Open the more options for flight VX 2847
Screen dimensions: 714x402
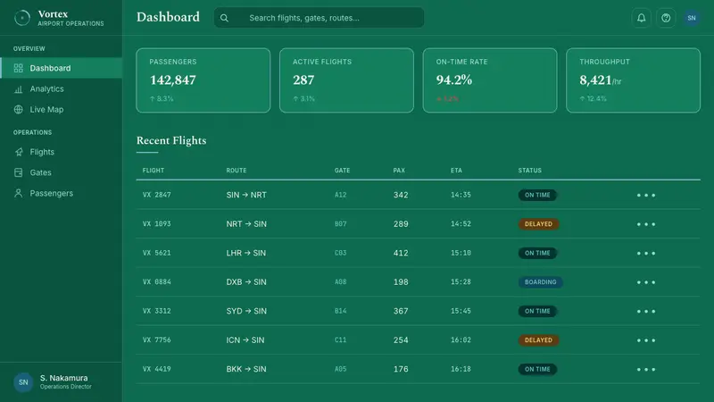pyautogui.click(x=645, y=195)
